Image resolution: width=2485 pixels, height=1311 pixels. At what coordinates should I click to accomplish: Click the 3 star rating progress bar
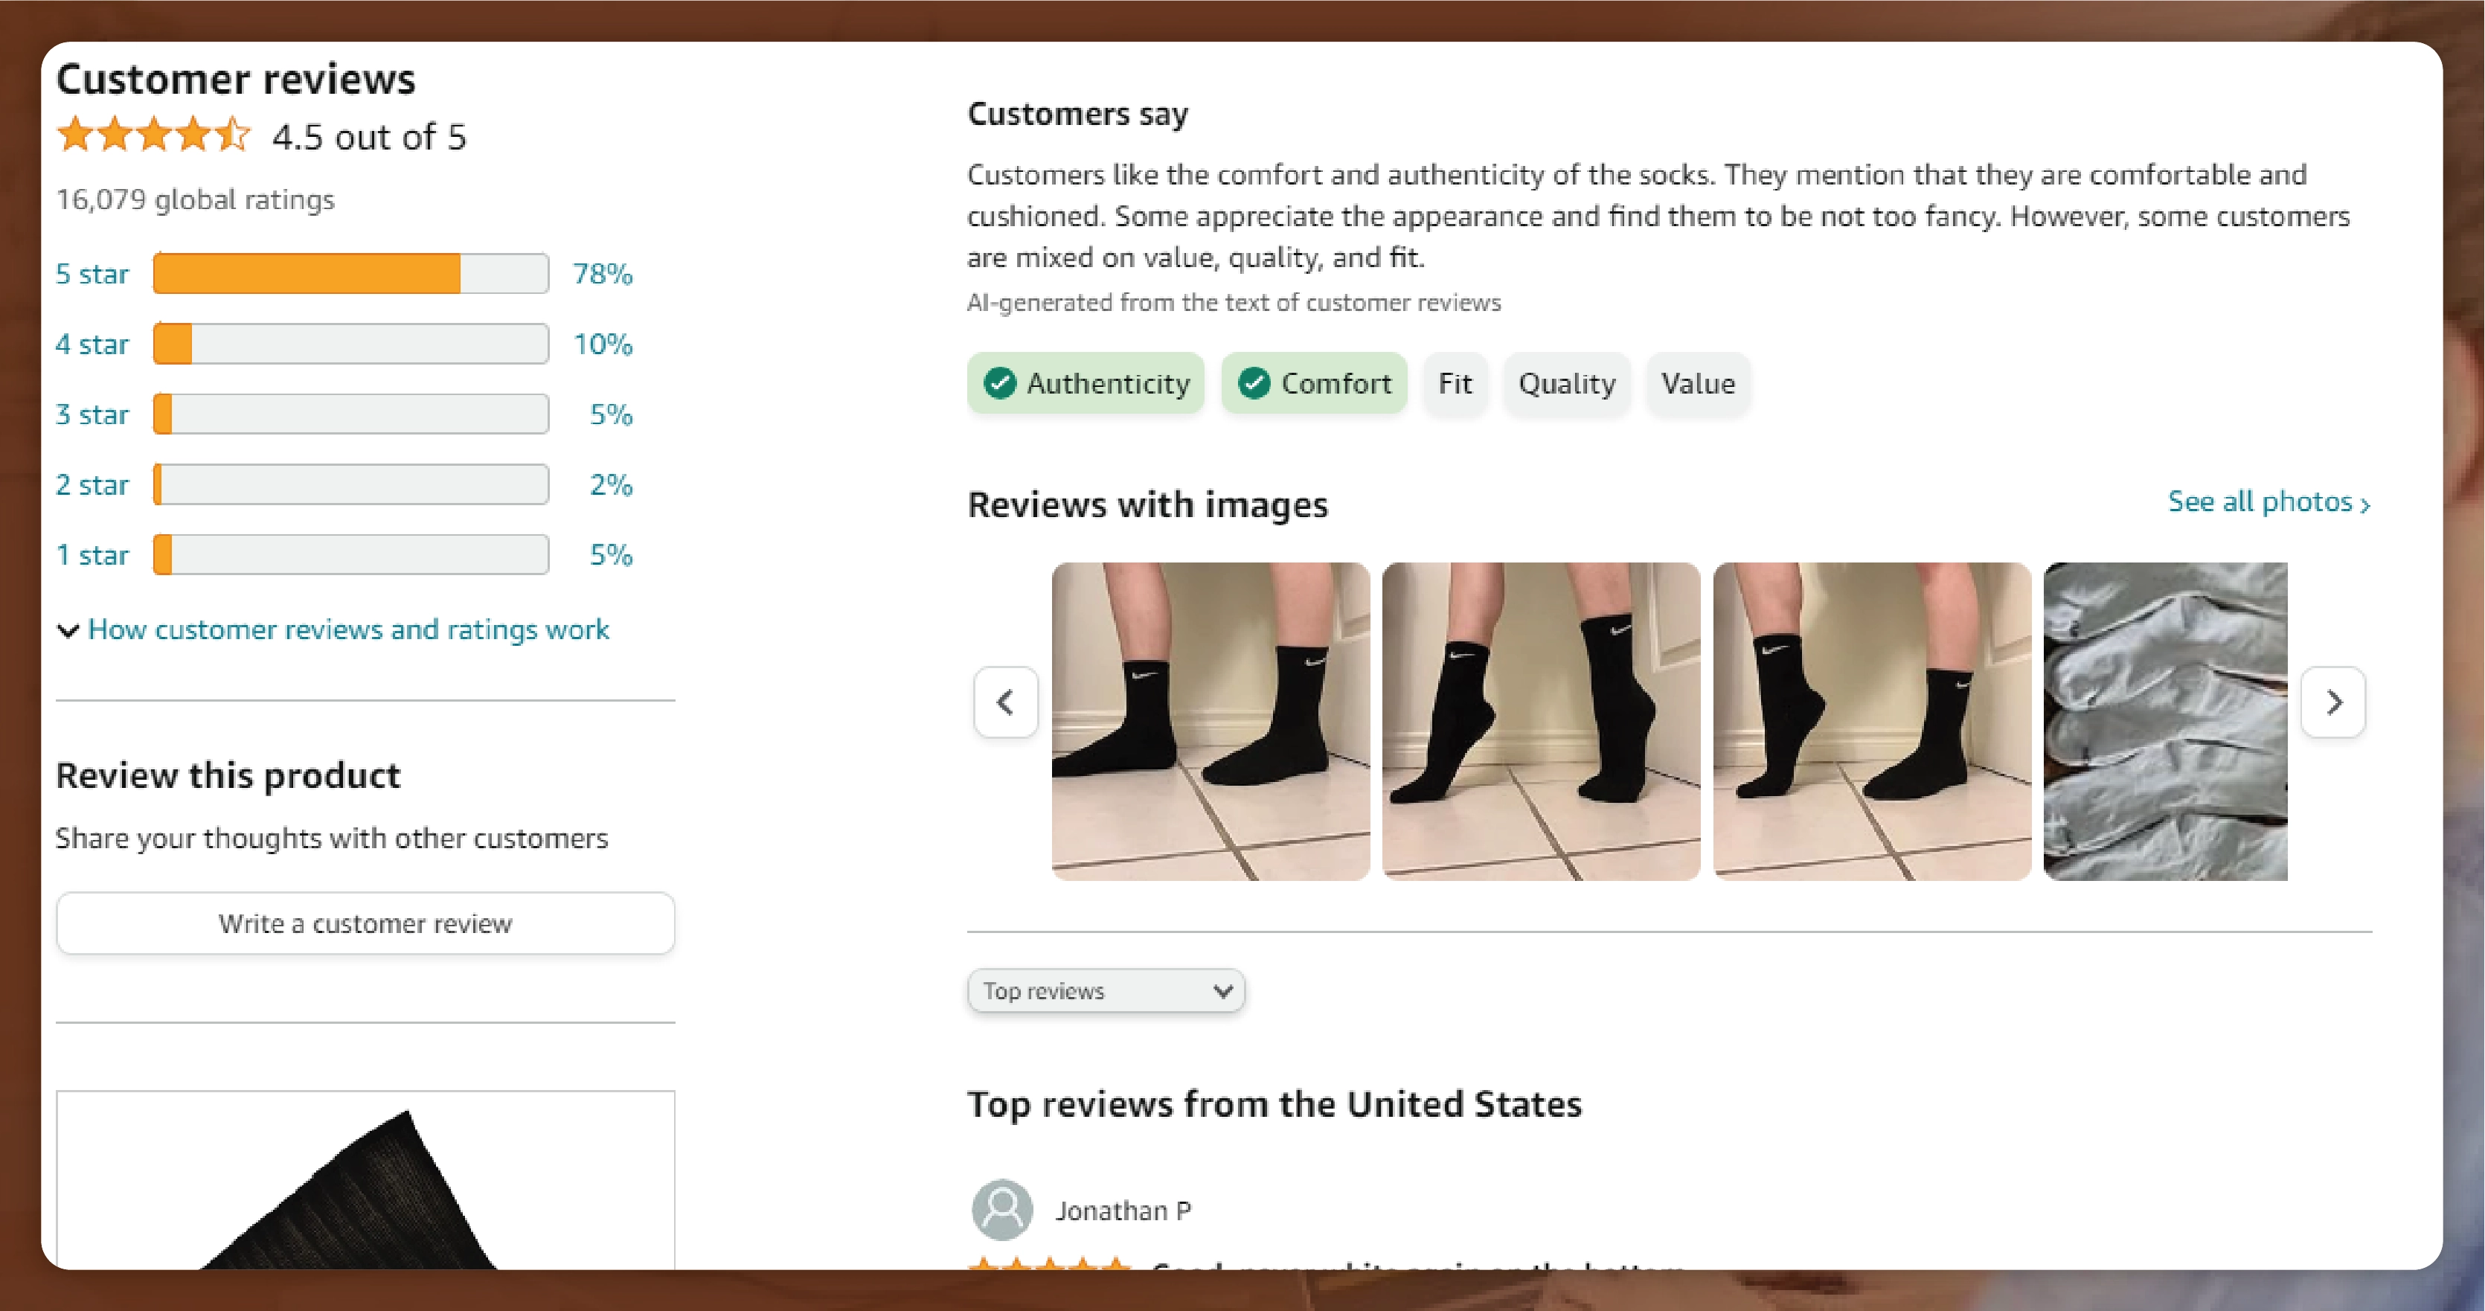[x=351, y=414]
